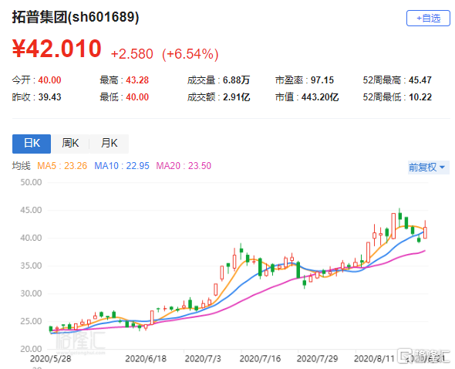Click the 25.00 price axis label
This screenshot has height=369, width=455.
(31, 321)
